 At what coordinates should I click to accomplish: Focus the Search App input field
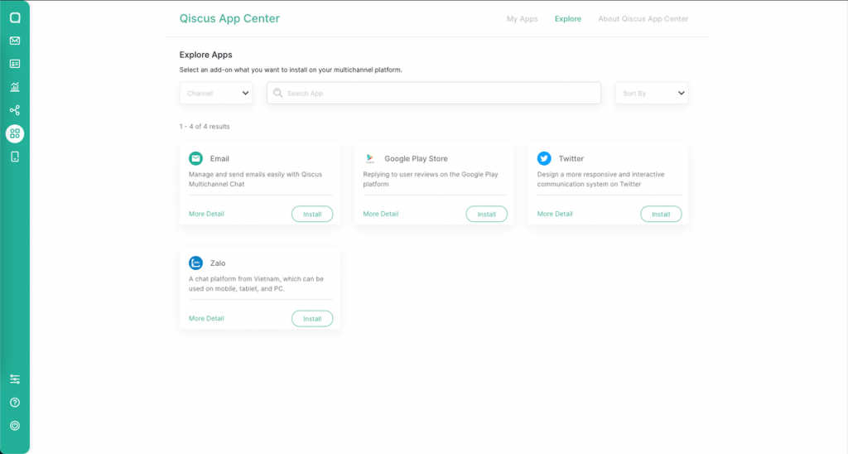click(434, 93)
